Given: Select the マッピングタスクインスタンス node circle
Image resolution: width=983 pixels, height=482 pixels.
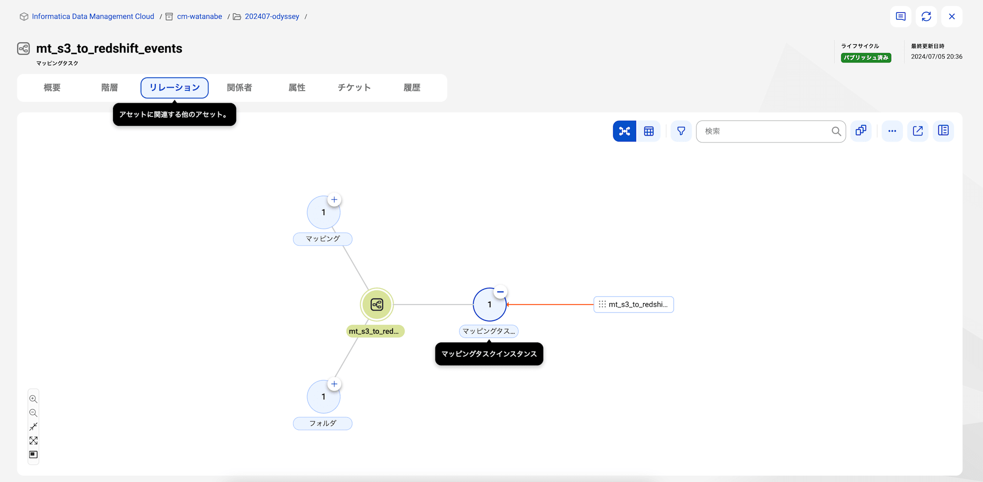Looking at the screenshot, I should click(490, 305).
